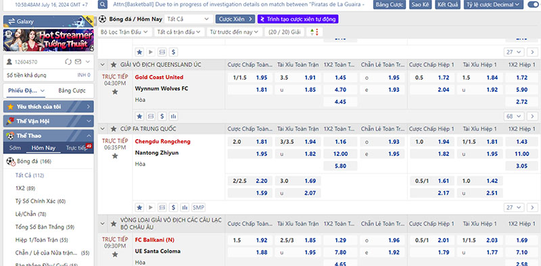The image size is (541, 266).
Task: Expand the Thế Vận Hội sidebar section
Action: 49,121
